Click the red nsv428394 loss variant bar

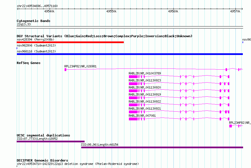pos(70,42)
